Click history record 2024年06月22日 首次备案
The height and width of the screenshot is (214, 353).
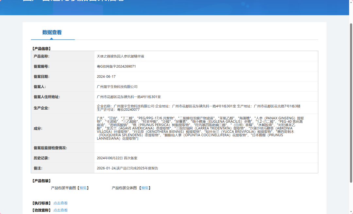[x=117, y=158]
